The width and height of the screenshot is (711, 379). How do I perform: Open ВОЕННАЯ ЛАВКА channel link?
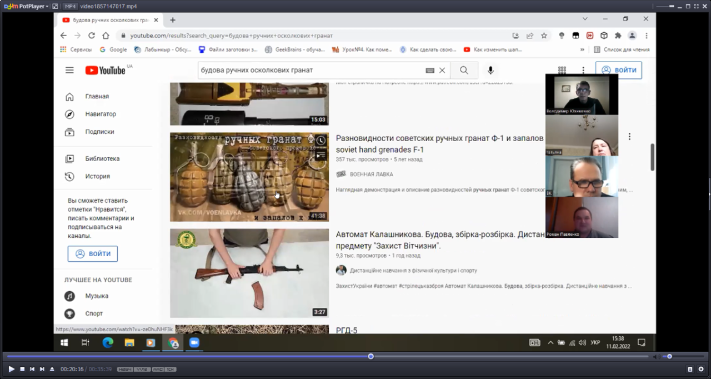coord(371,174)
